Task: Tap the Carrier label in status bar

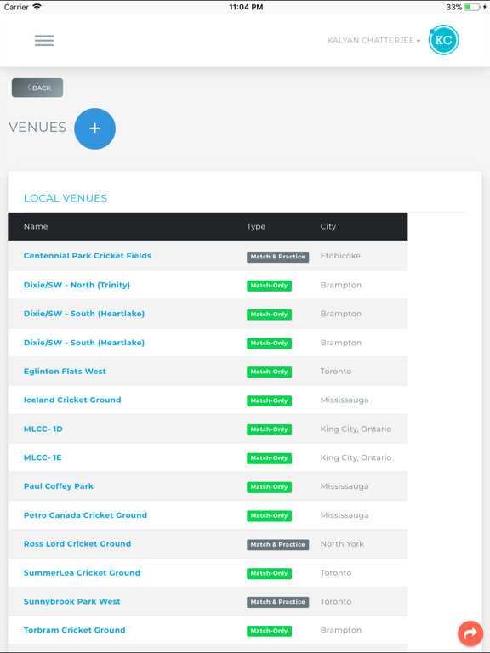Action: (16, 7)
